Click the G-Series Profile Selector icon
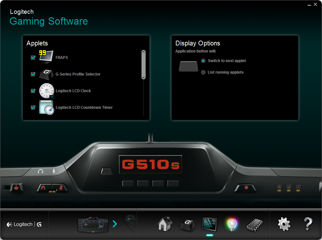This screenshot has height=240, width=322. pos(46,74)
